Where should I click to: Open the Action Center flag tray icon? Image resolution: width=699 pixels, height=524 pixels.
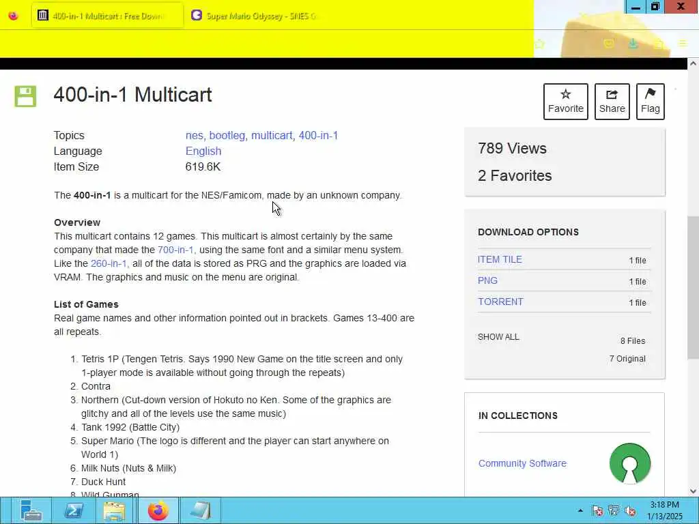[x=598, y=510]
